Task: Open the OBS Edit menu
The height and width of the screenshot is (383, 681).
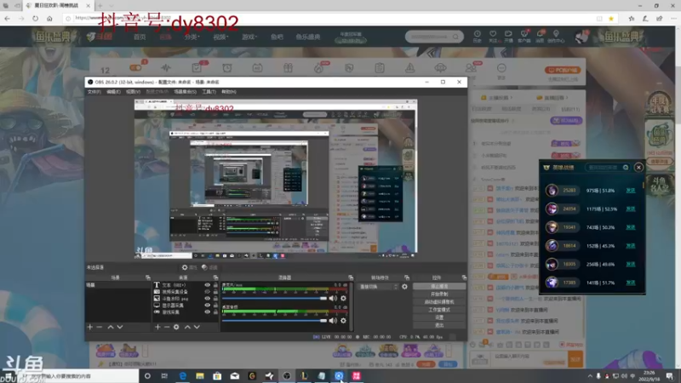Action: 113,92
